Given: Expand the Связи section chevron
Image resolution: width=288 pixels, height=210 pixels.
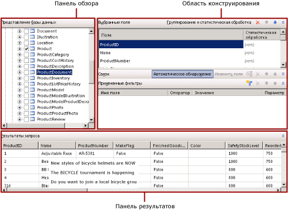Looking at the screenshot, I should click(x=283, y=74).
